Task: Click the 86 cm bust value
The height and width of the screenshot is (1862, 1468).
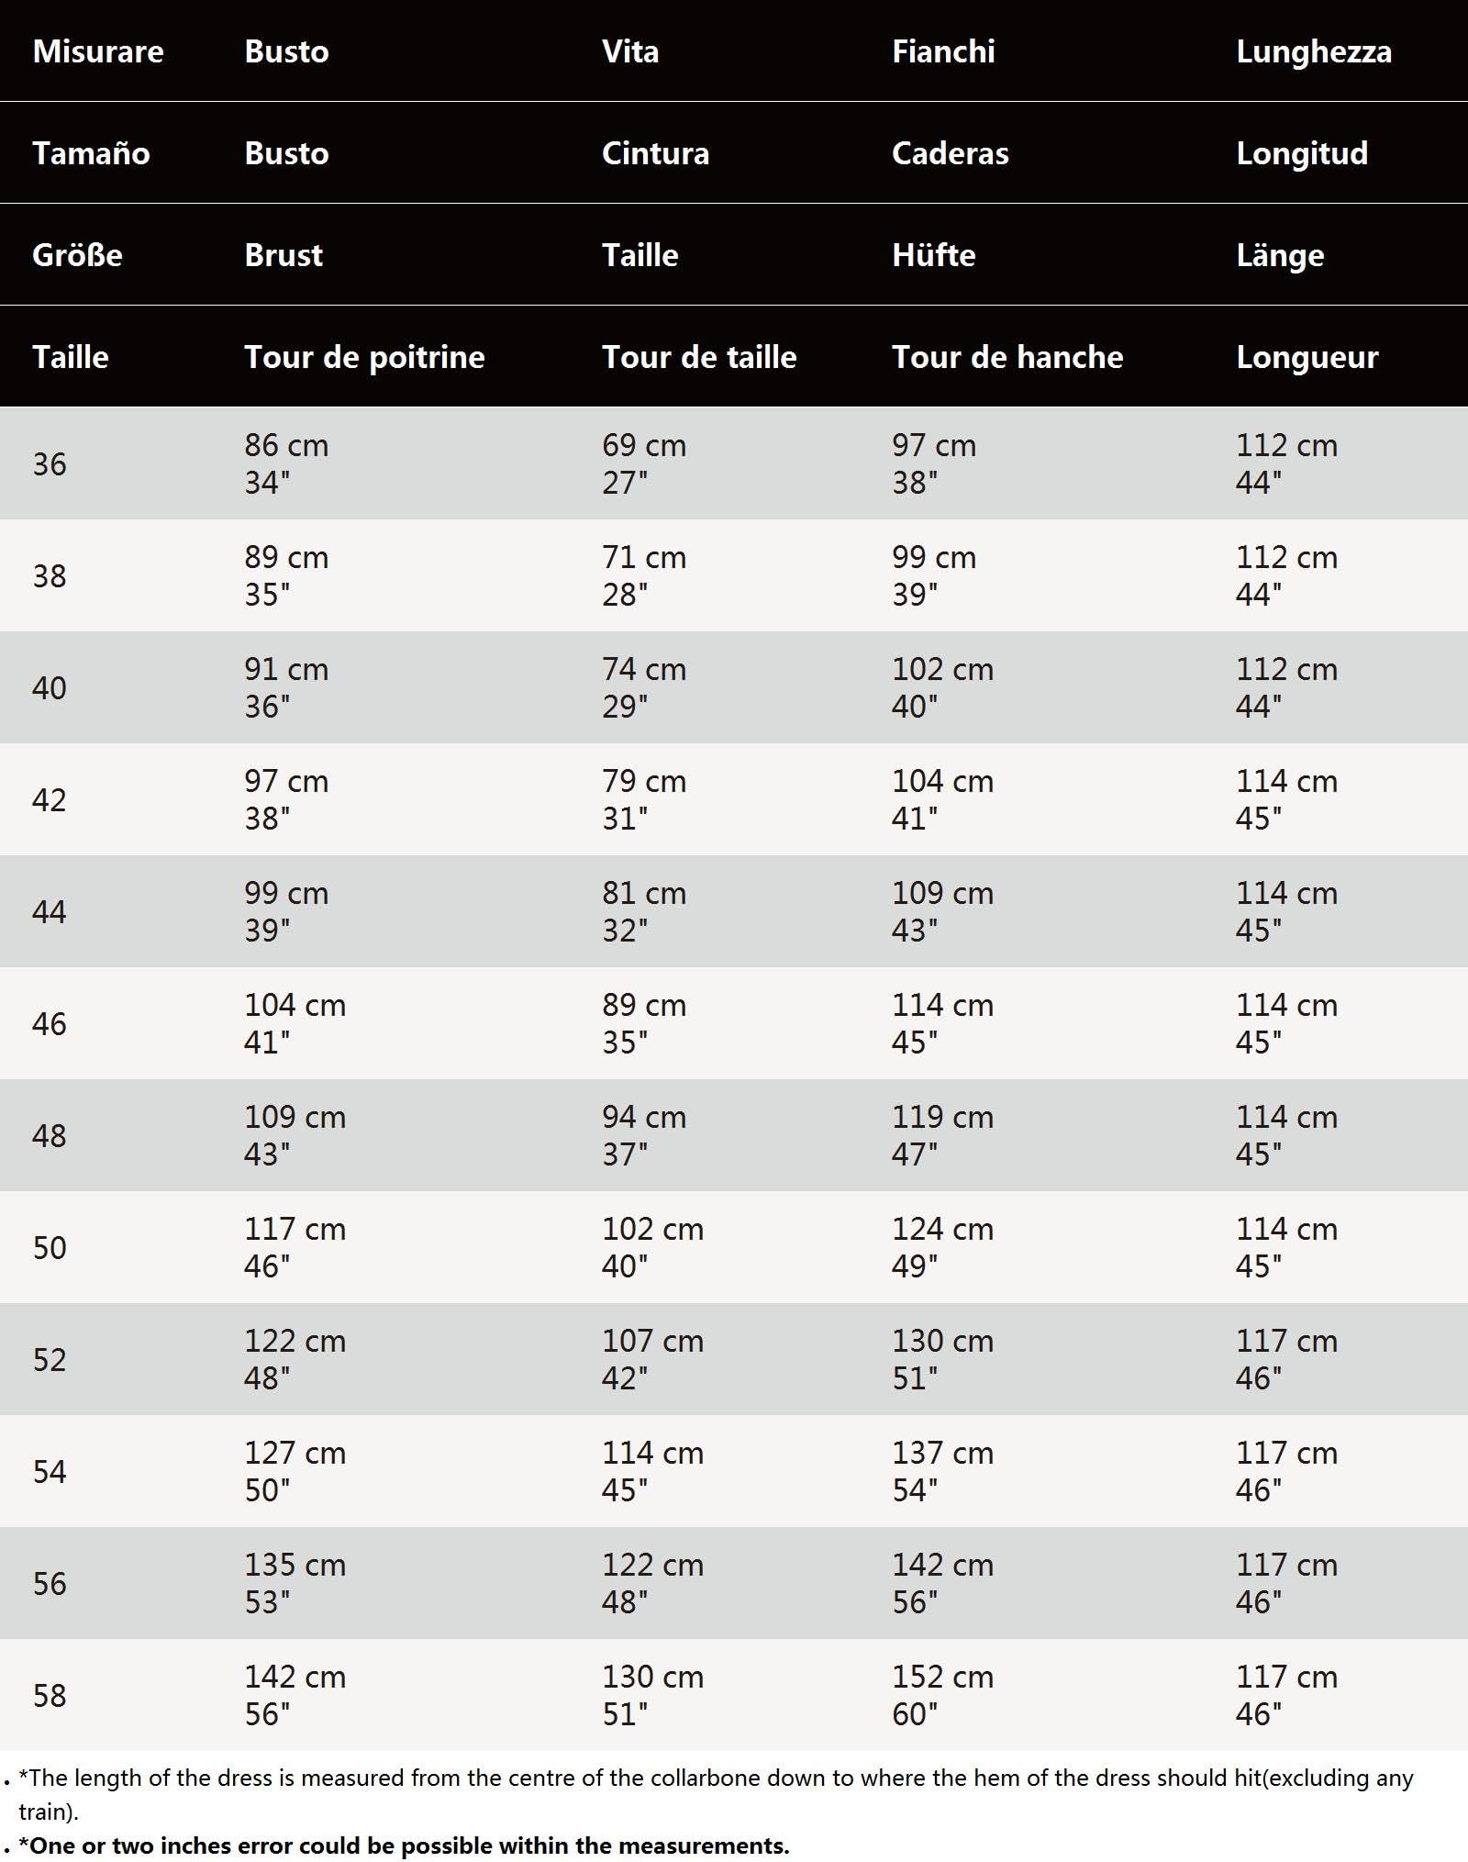Action: click(286, 445)
